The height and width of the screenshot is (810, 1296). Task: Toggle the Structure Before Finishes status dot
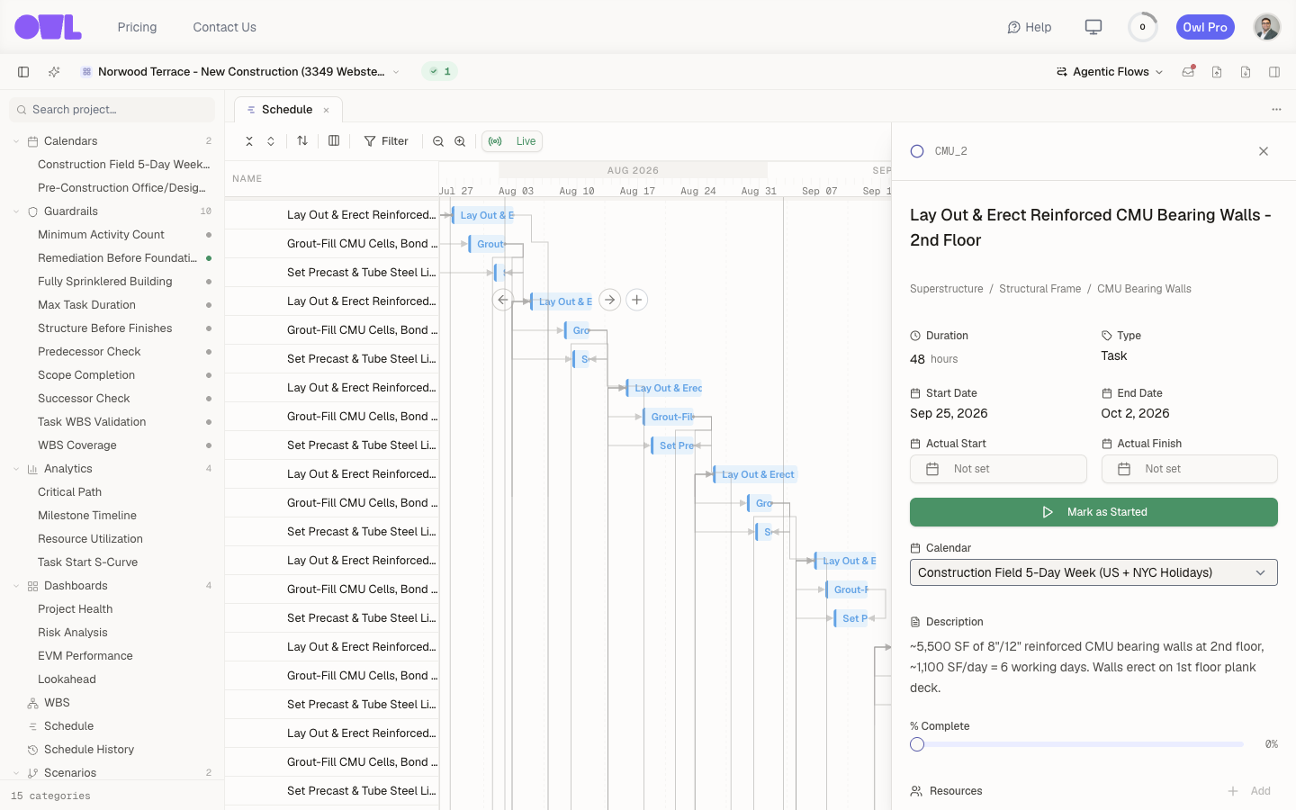pos(209,328)
